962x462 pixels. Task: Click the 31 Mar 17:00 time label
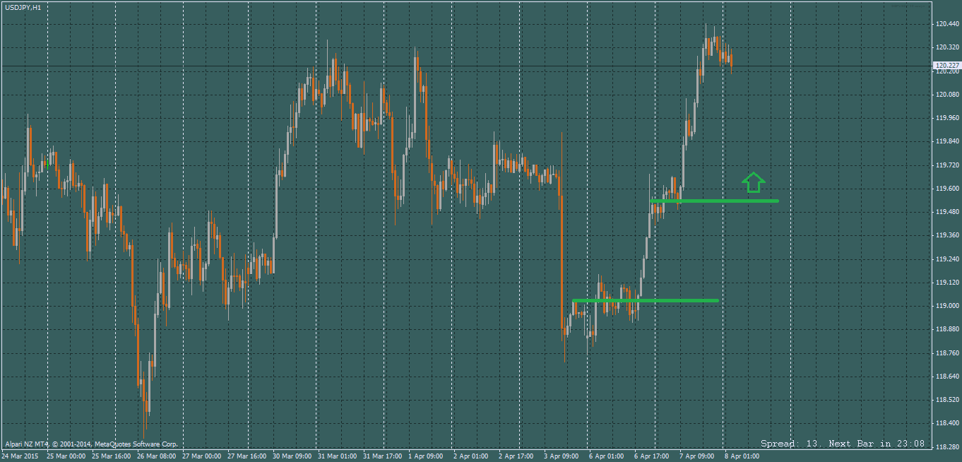click(x=383, y=456)
